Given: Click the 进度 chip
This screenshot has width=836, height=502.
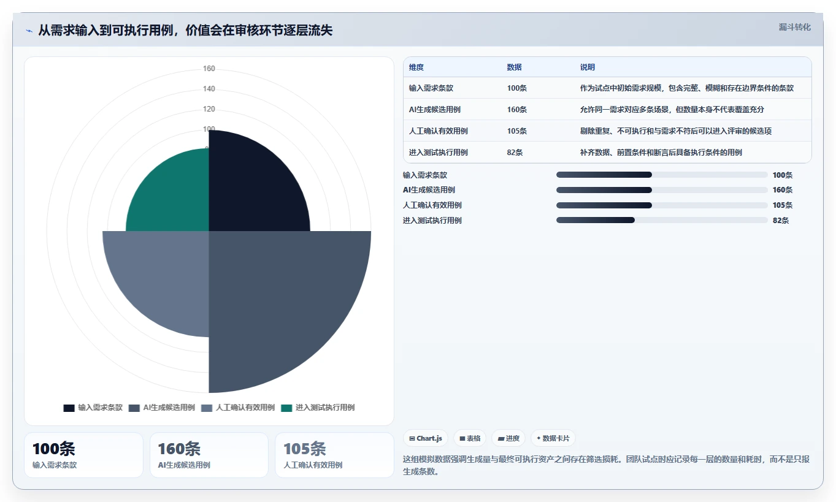Looking at the screenshot, I should (508, 438).
